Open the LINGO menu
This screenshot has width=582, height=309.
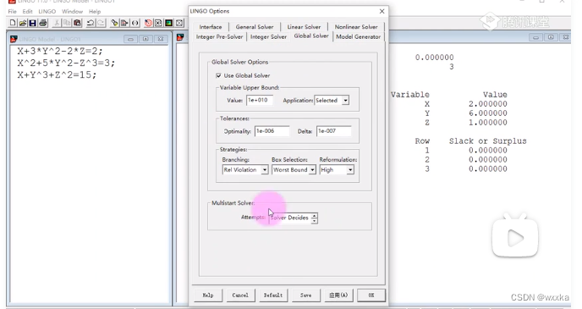[x=47, y=12]
